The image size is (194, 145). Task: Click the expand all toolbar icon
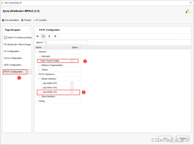(x=55, y=36)
